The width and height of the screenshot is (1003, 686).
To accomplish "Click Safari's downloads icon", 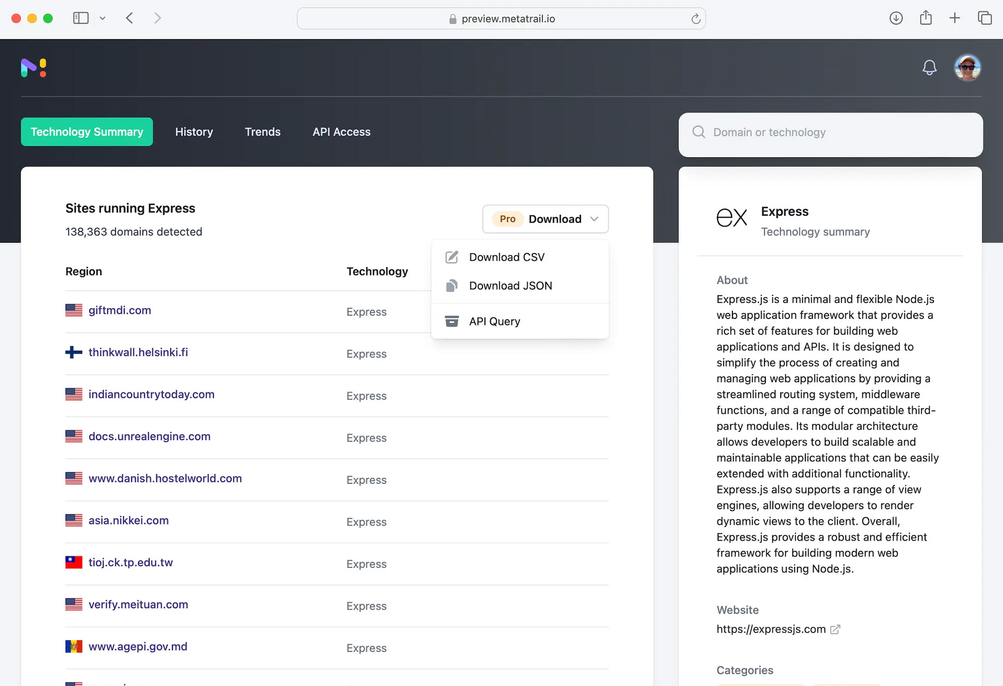I will [x=896, y=18].
